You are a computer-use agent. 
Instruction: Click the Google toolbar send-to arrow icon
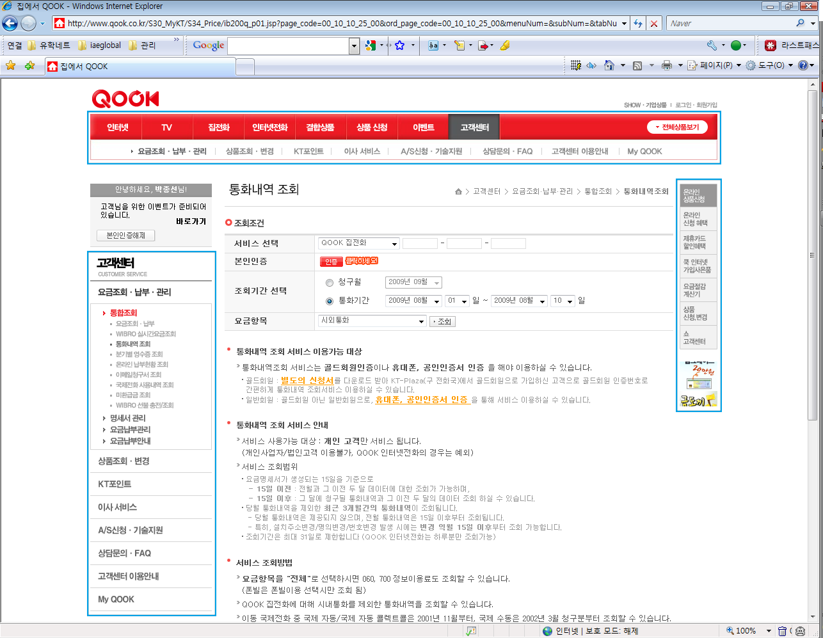pos(483,45)
